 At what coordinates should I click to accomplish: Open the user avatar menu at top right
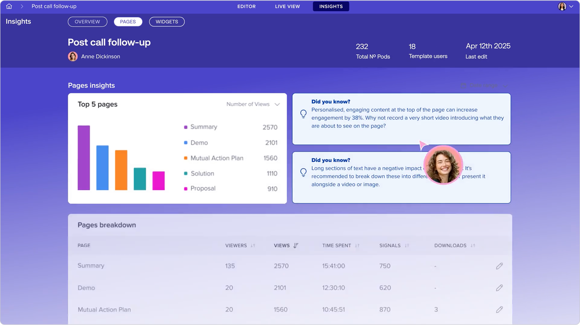point(562,6)
